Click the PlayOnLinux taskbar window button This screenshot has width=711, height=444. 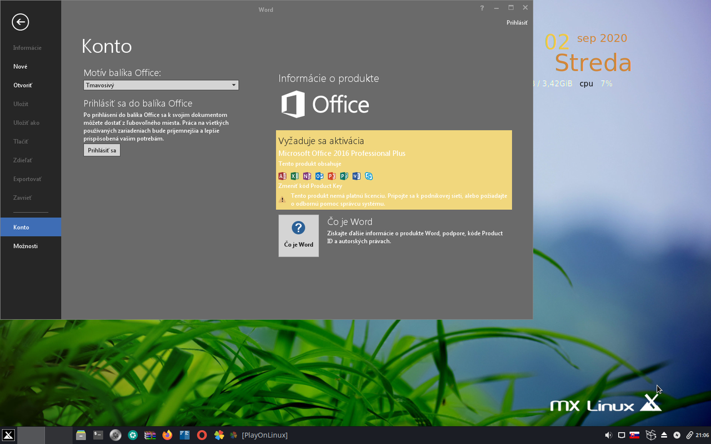pos(259,435)
